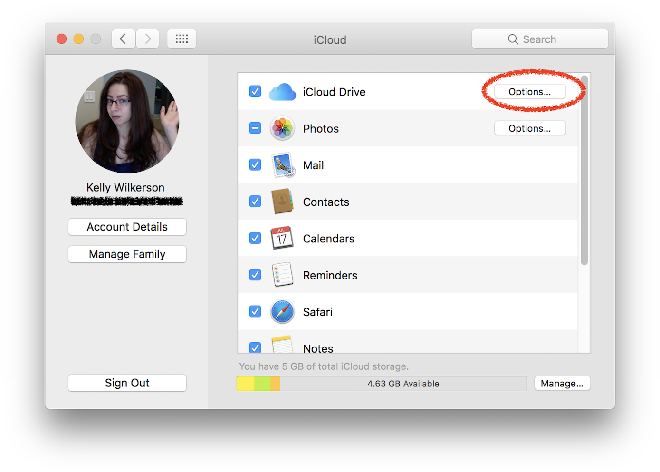The image size is (660, 472).
Task: Uncheck Safari syncing
Action: pyautogui.click(x=255, y=311)
